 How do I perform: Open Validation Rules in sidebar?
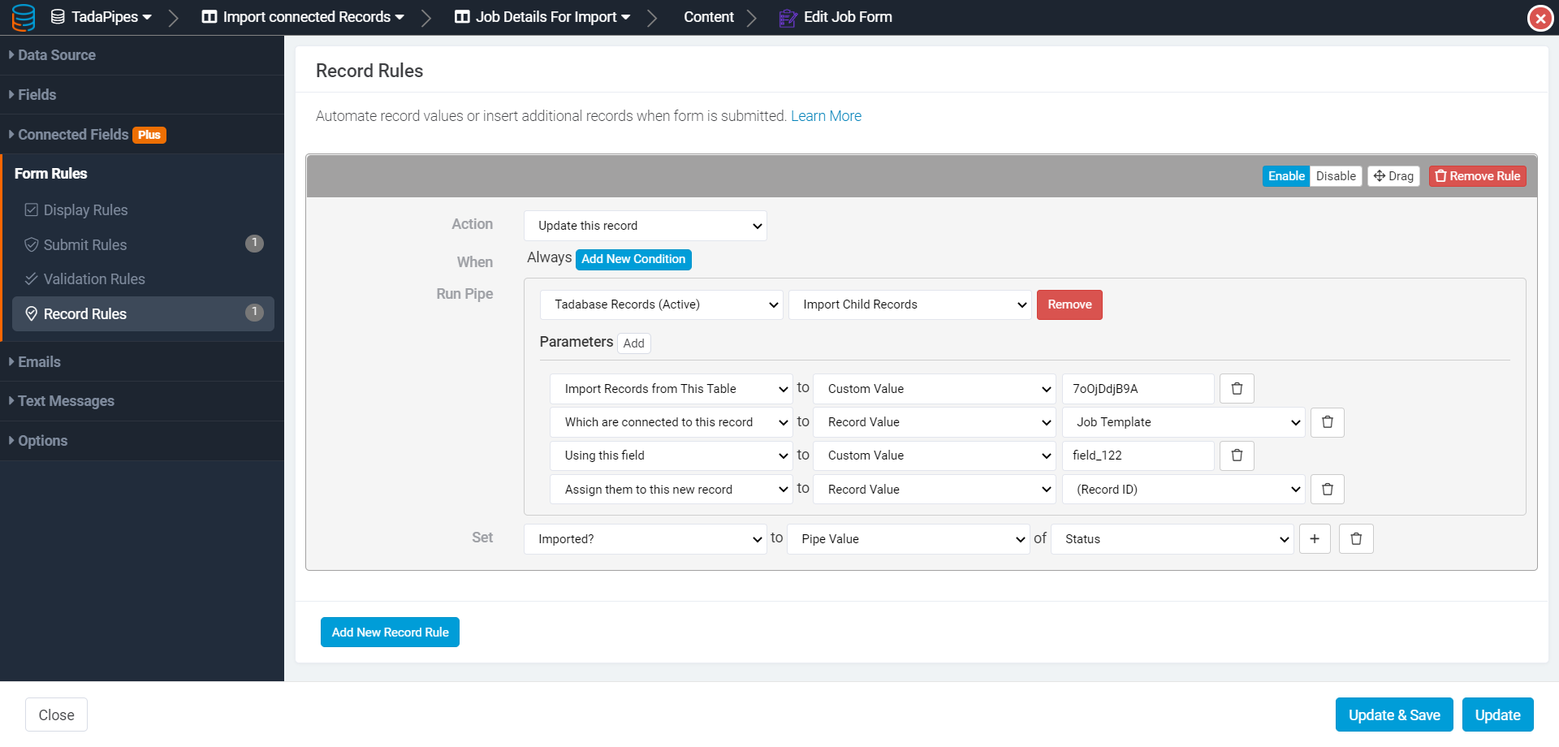(x=144, y=279)
